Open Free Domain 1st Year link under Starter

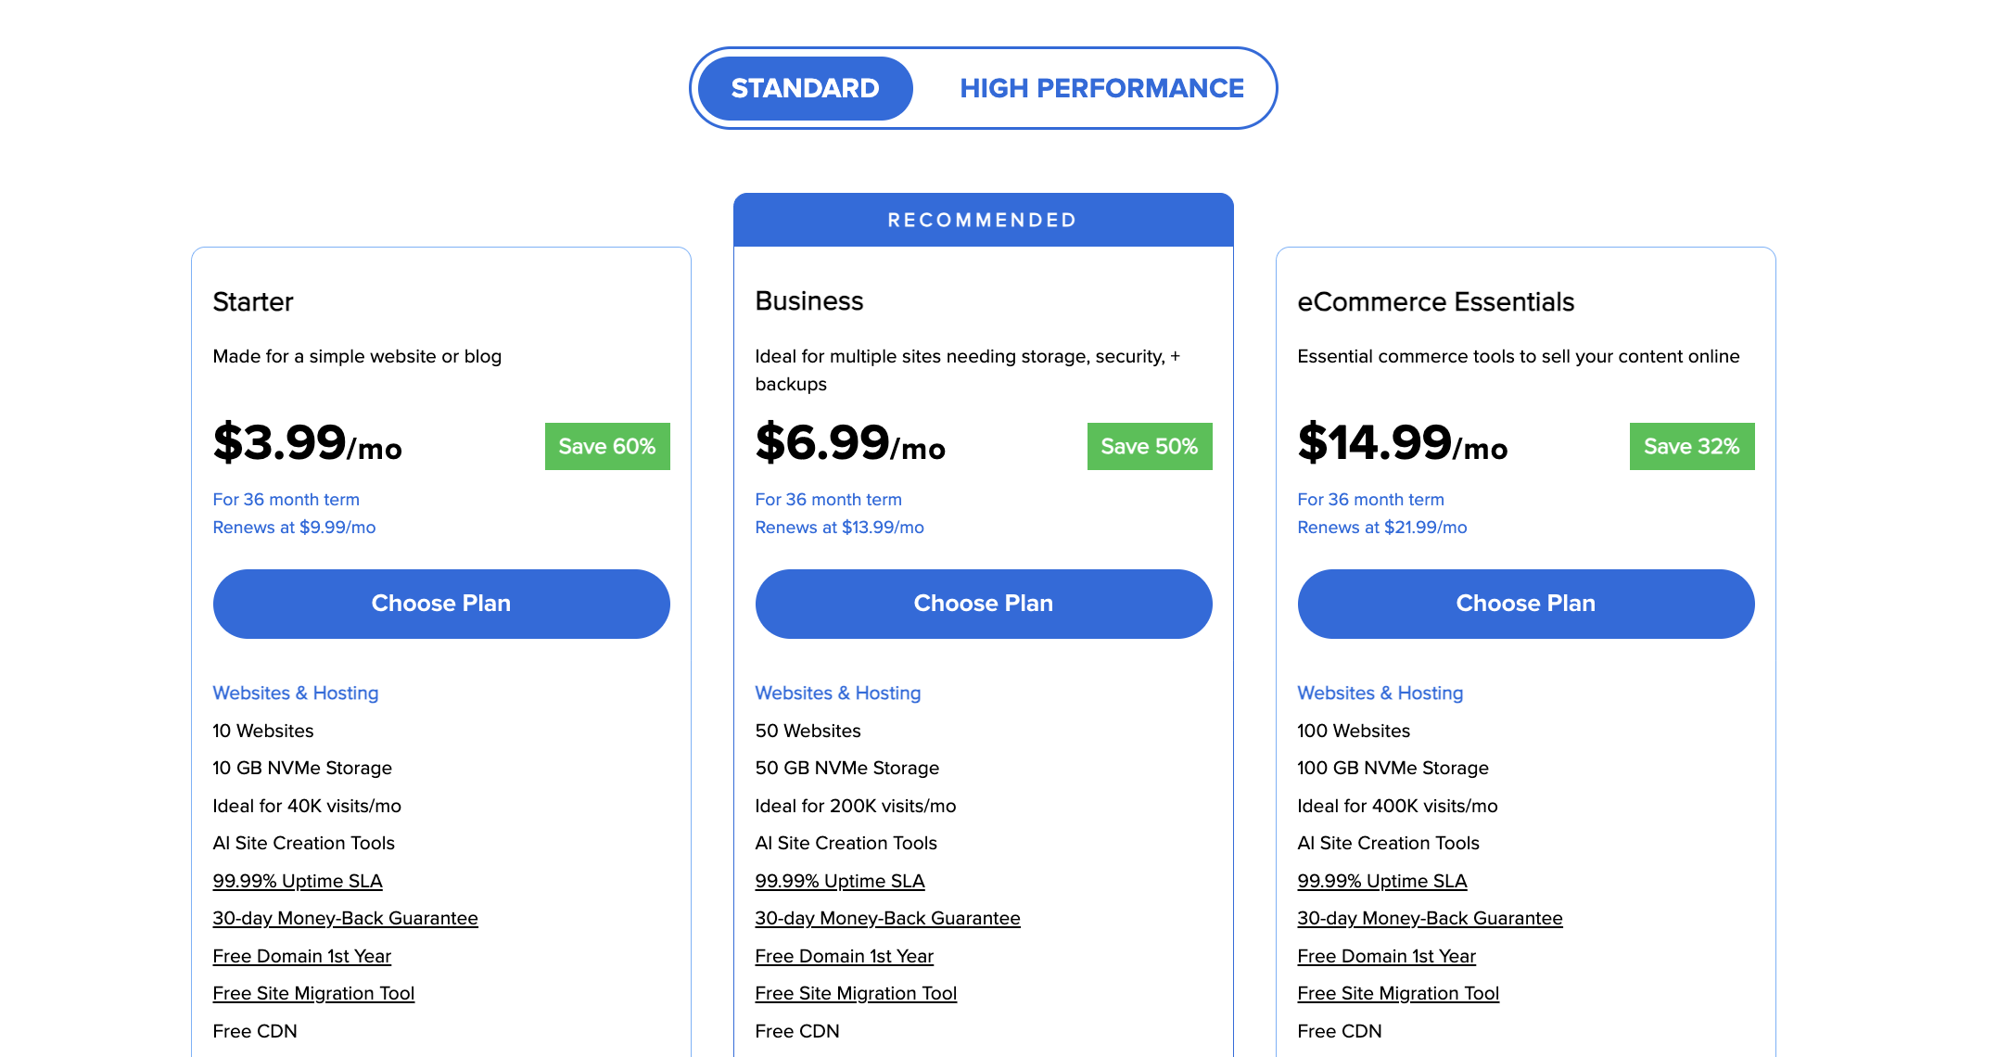pyautogui.click(x=301, y=956)
